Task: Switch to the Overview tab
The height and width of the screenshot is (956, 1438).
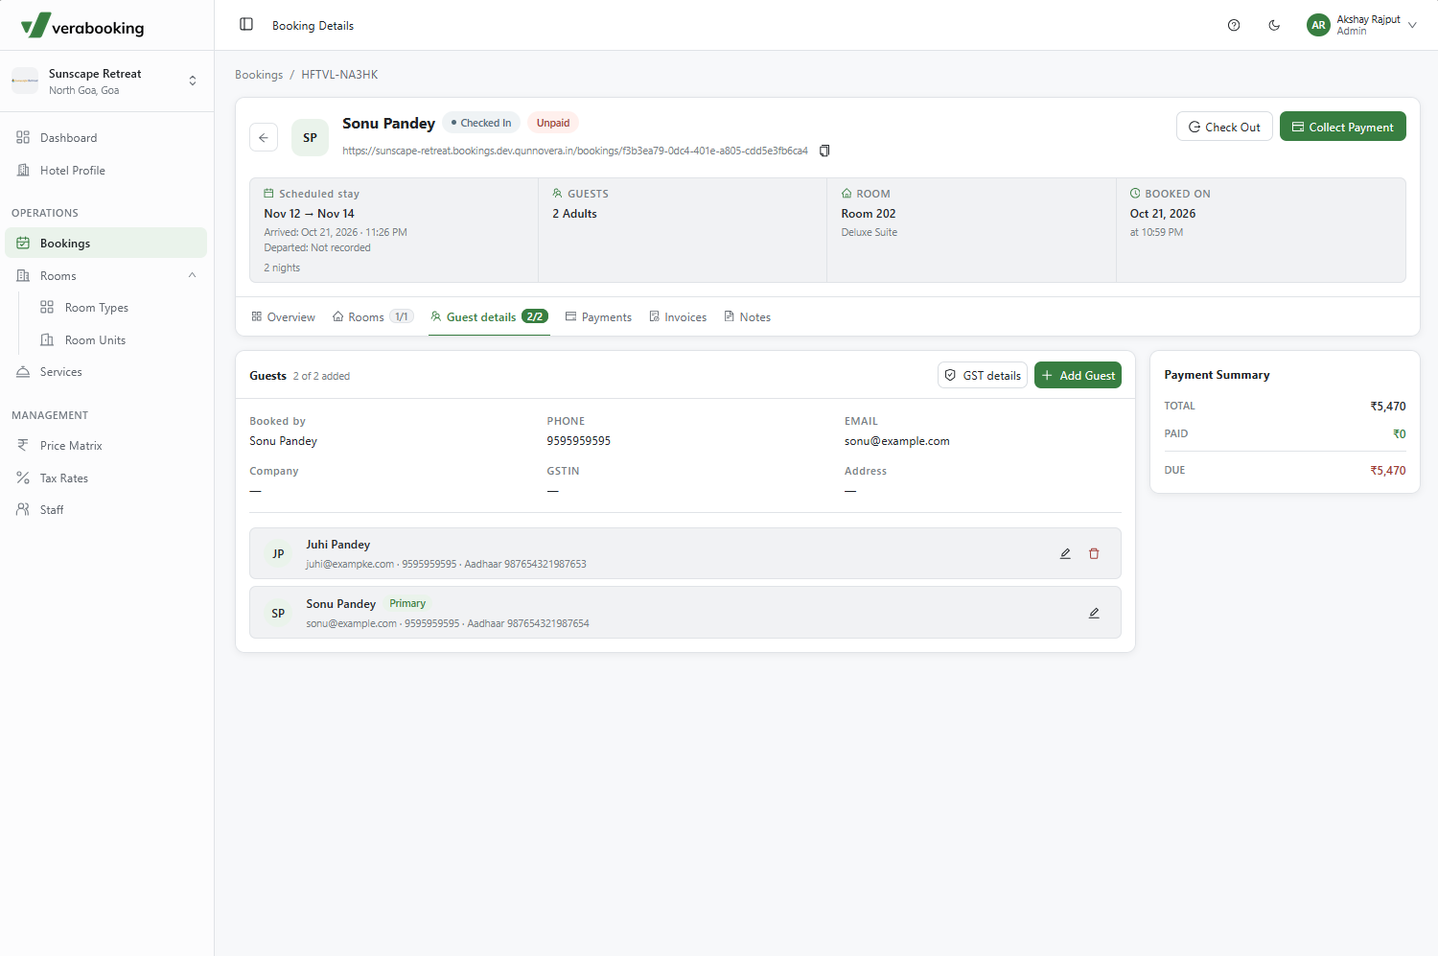Action: 283,316
